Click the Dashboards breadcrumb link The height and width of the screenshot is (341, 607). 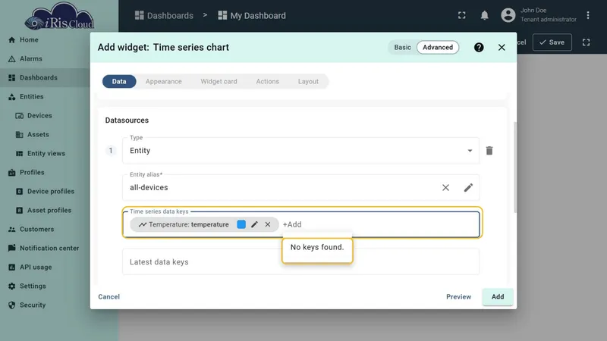click(164, 15)
